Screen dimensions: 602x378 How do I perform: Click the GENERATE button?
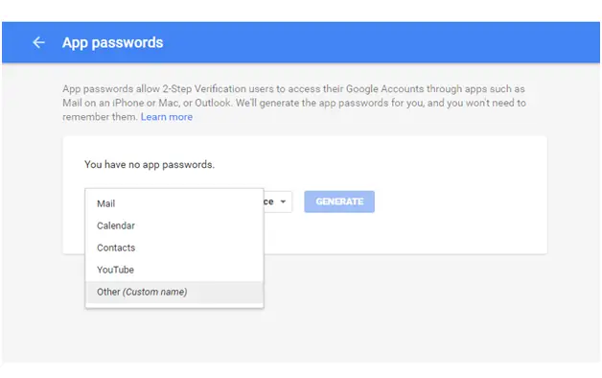(339, 201)
